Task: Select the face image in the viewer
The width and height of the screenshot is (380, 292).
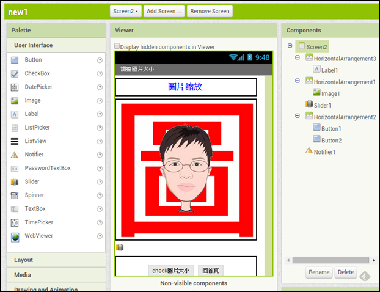Action: pyautogui.click(x=187, y=170)
